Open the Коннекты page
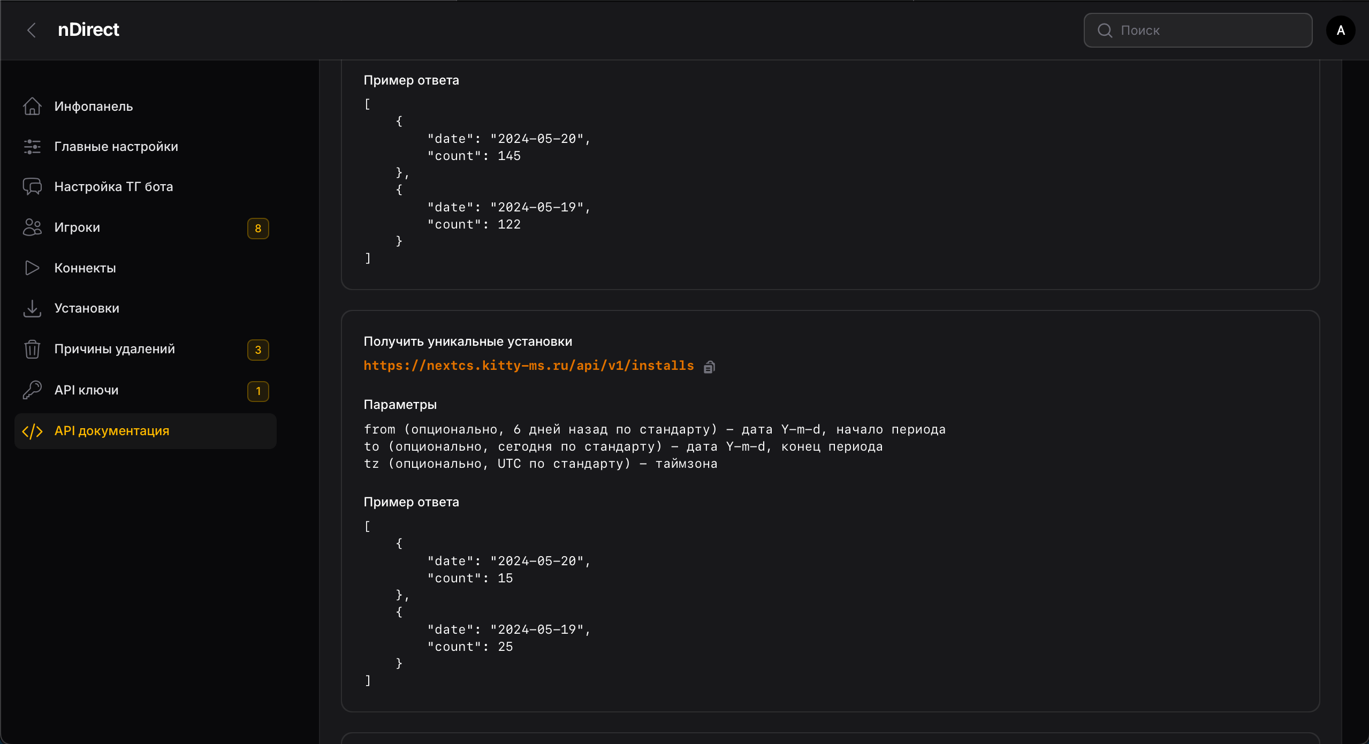Screen dimensions: 1369x744 [85, 268]
